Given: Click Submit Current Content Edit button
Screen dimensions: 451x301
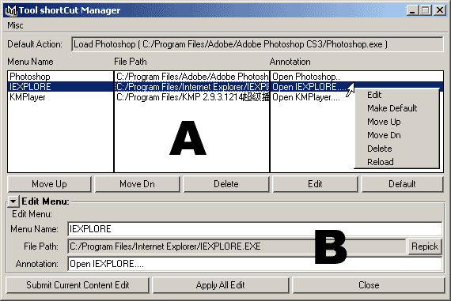Looking at the screenshot, I should pos(78,285).
